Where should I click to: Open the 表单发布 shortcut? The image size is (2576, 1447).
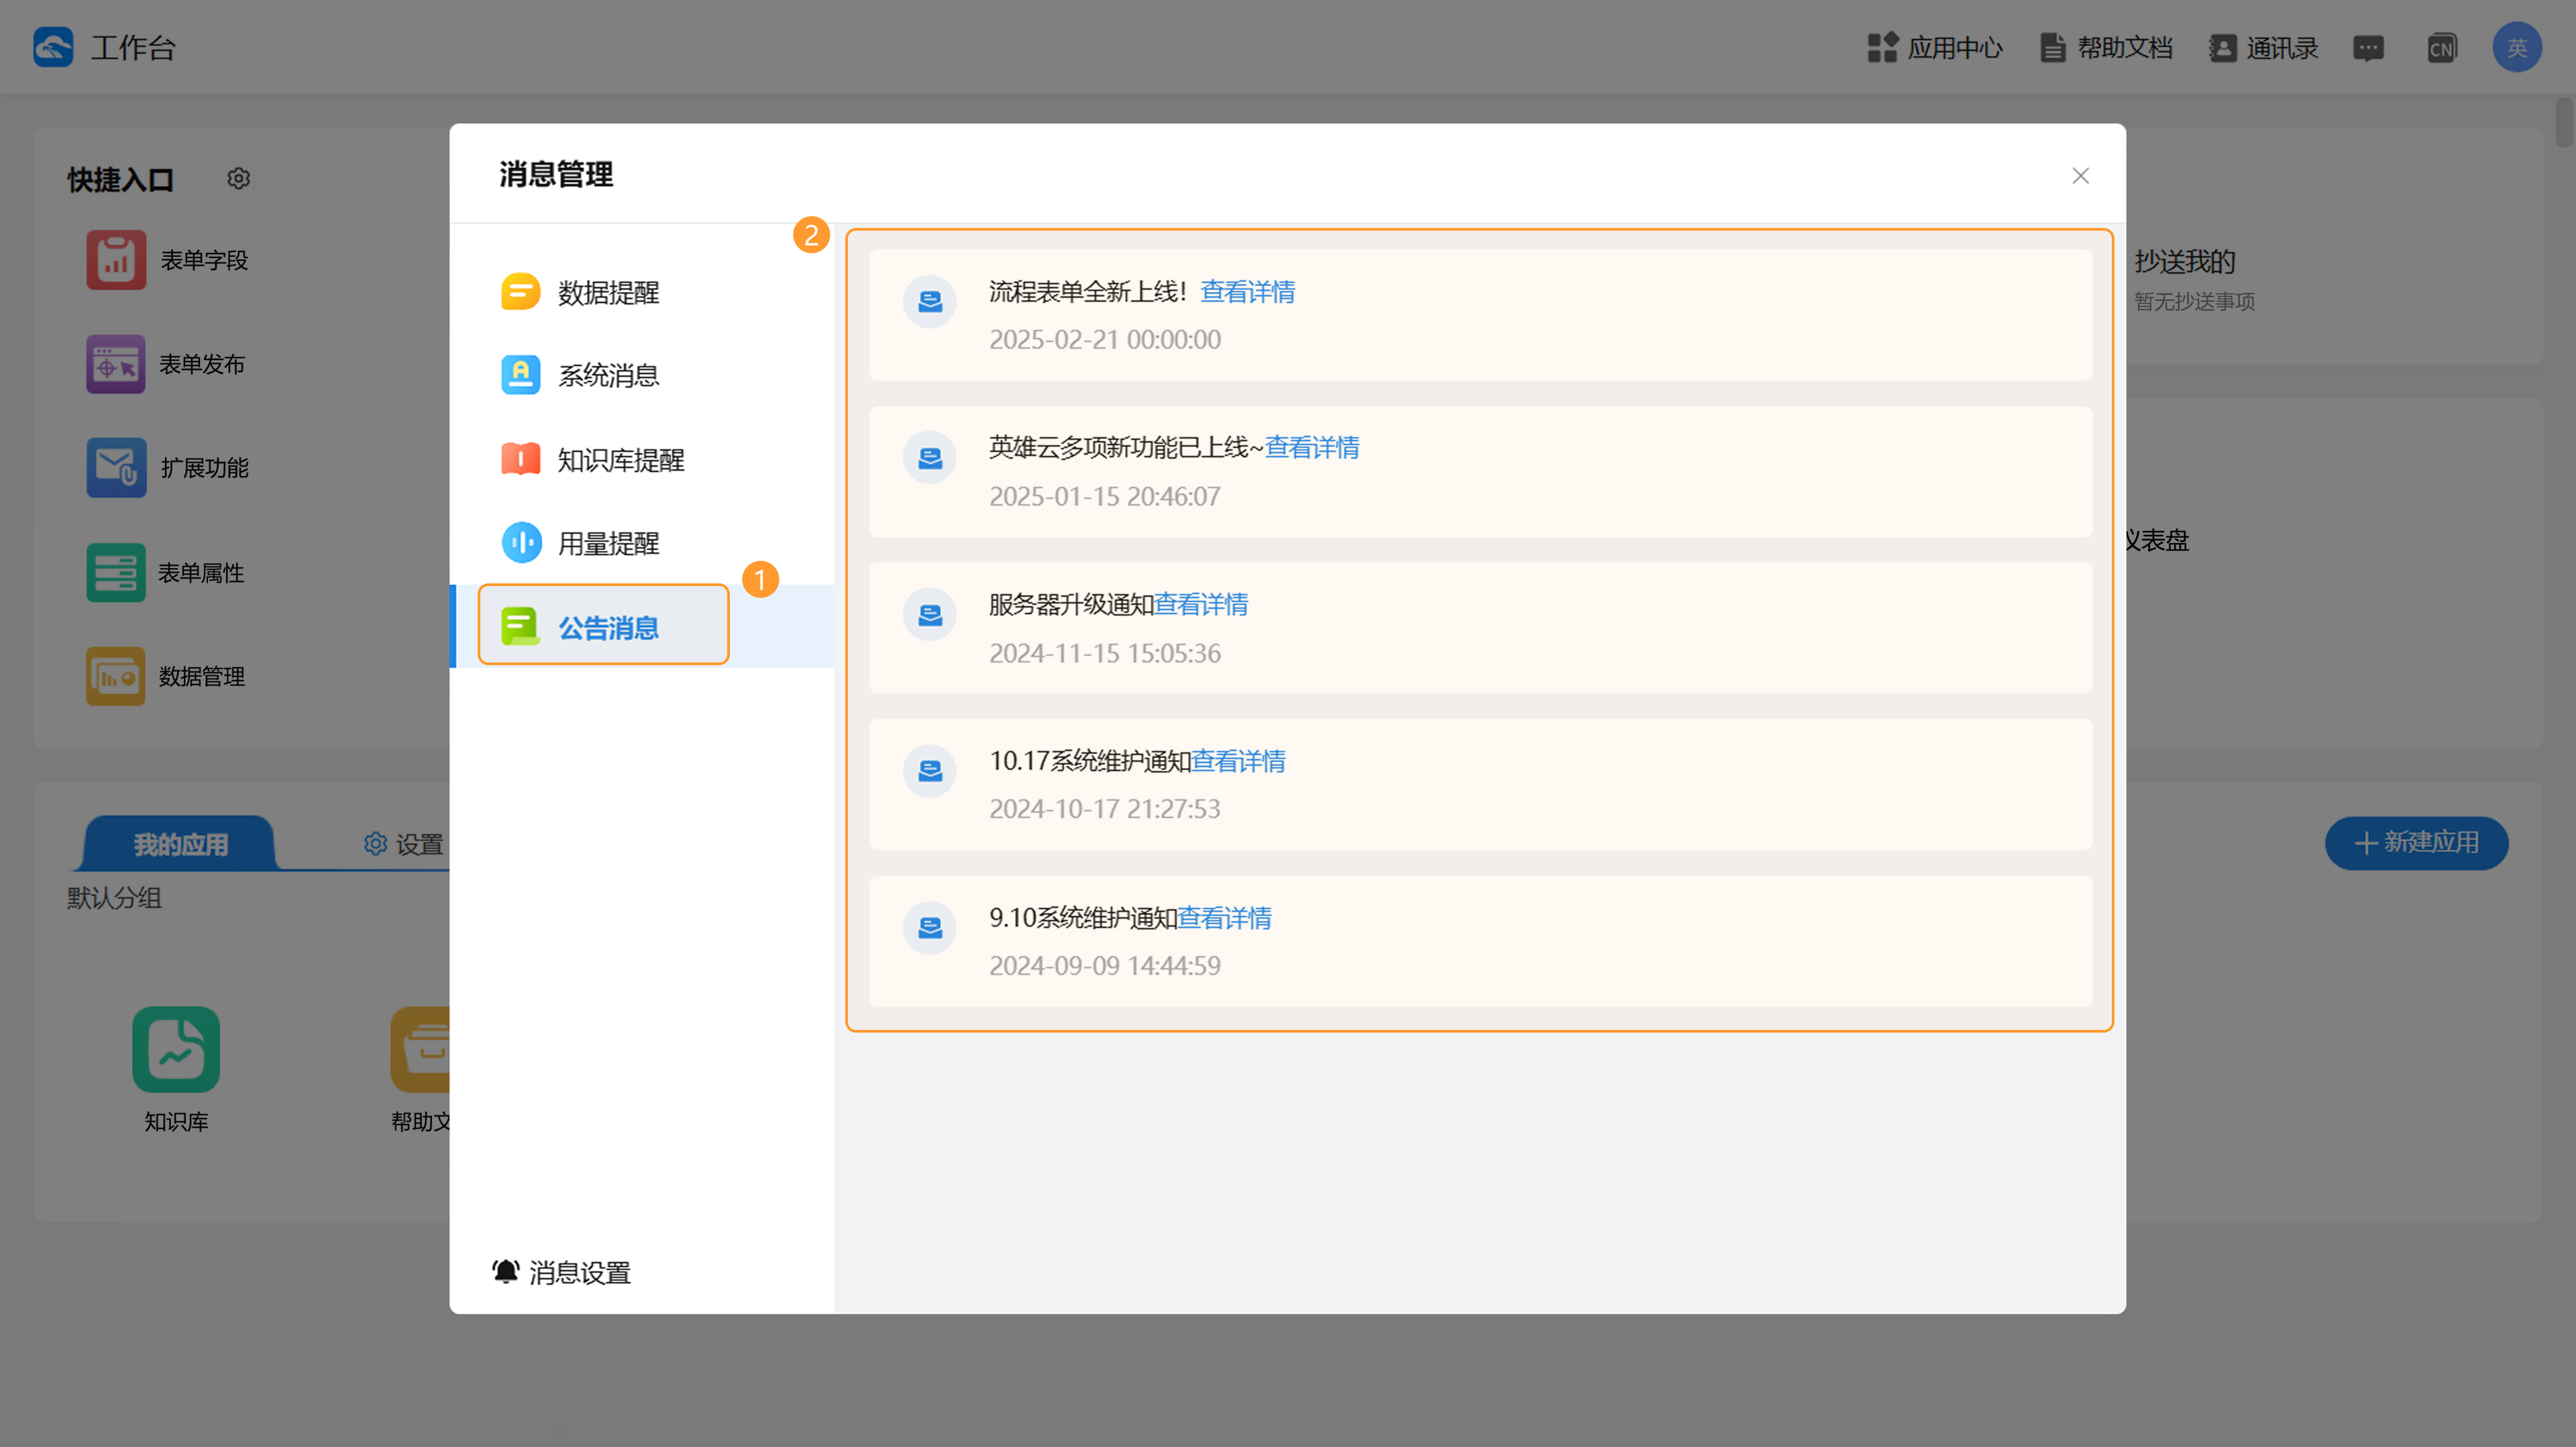(166, 363)
